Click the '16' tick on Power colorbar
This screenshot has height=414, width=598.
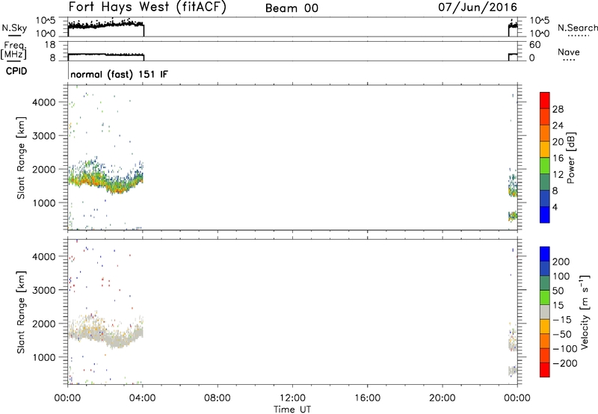tap(558, 158)
